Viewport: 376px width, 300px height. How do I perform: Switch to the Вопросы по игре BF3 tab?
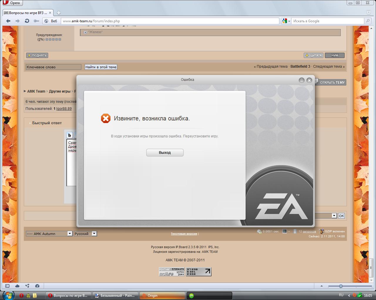tap(27, 13)
